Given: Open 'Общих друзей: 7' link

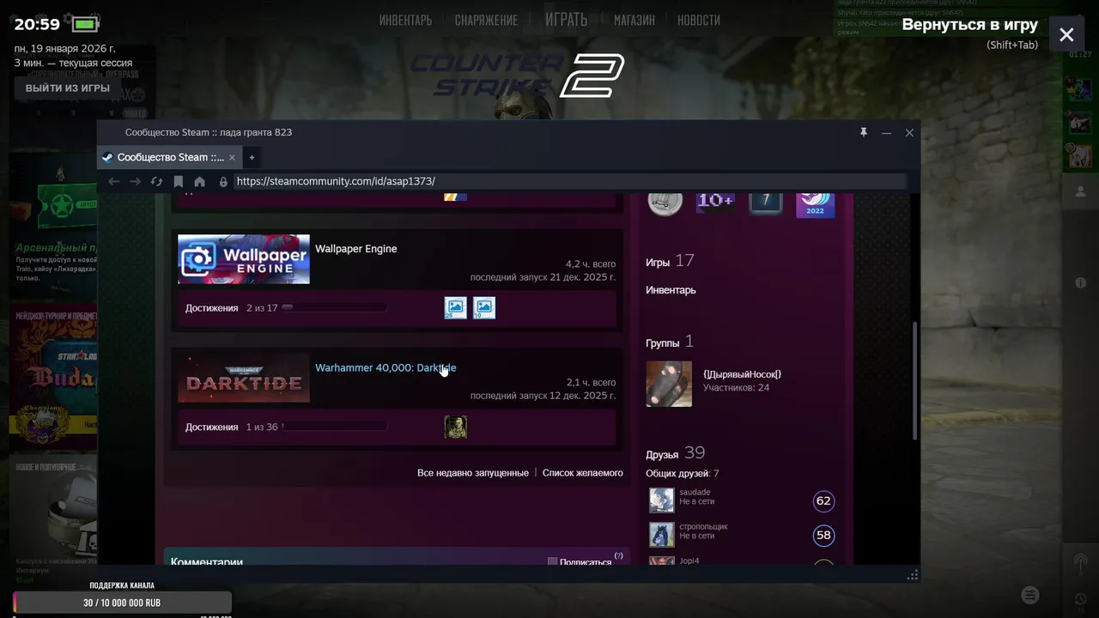Looking at the screenshot, I should 683,474.
